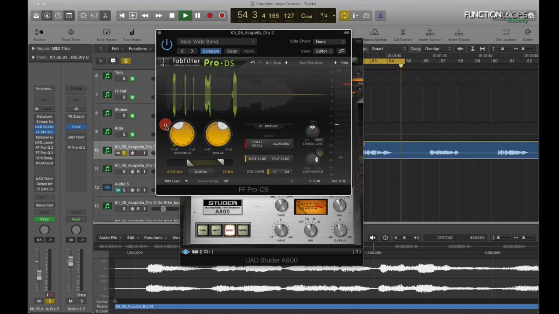
Task: Click the Insert Silence icon
Action: point(459,35)
